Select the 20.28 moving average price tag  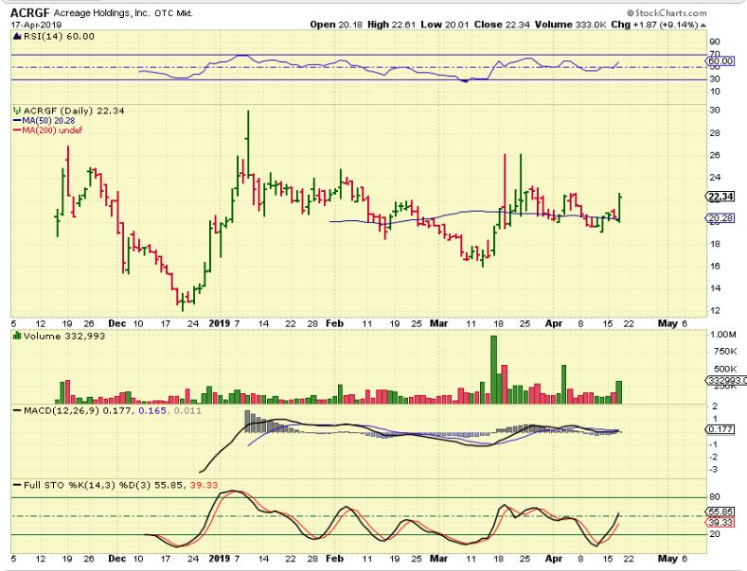pyautogui.click(x=721, y=219)
